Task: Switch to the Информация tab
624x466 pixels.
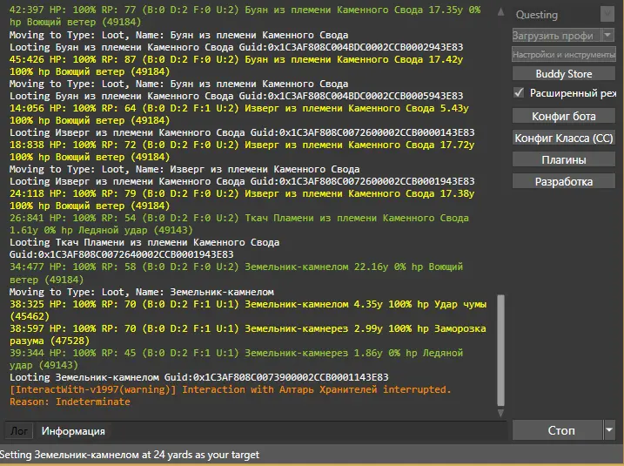Action: click(x=73, y=431)
